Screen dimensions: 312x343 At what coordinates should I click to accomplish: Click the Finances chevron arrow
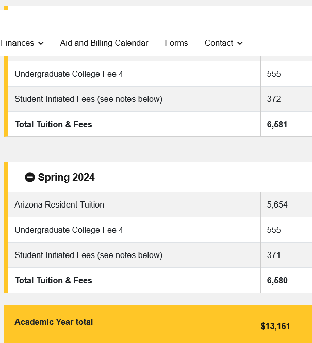coord(41,43)
